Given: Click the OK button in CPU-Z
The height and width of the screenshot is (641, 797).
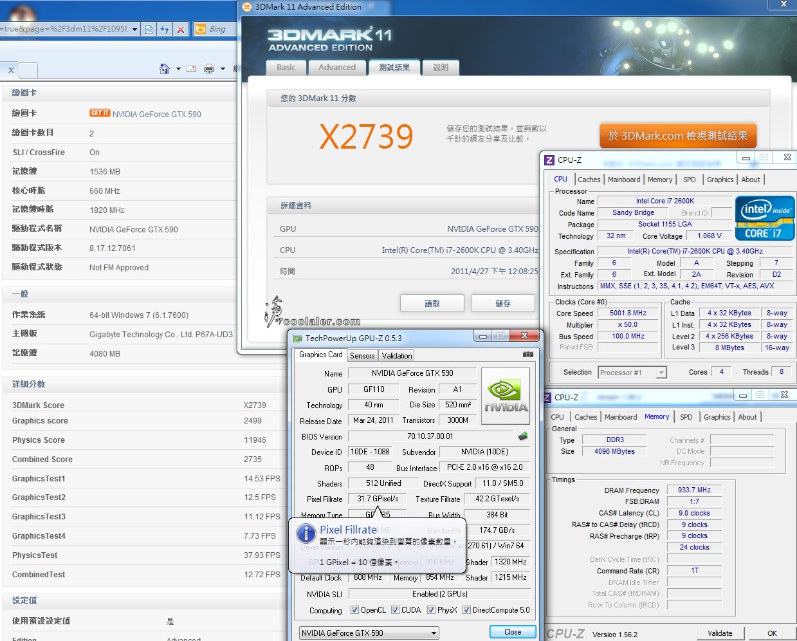Looking at the screenshot, I should coord(772,633).
